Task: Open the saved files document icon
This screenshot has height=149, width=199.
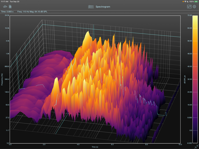Action: coord(10,7)
